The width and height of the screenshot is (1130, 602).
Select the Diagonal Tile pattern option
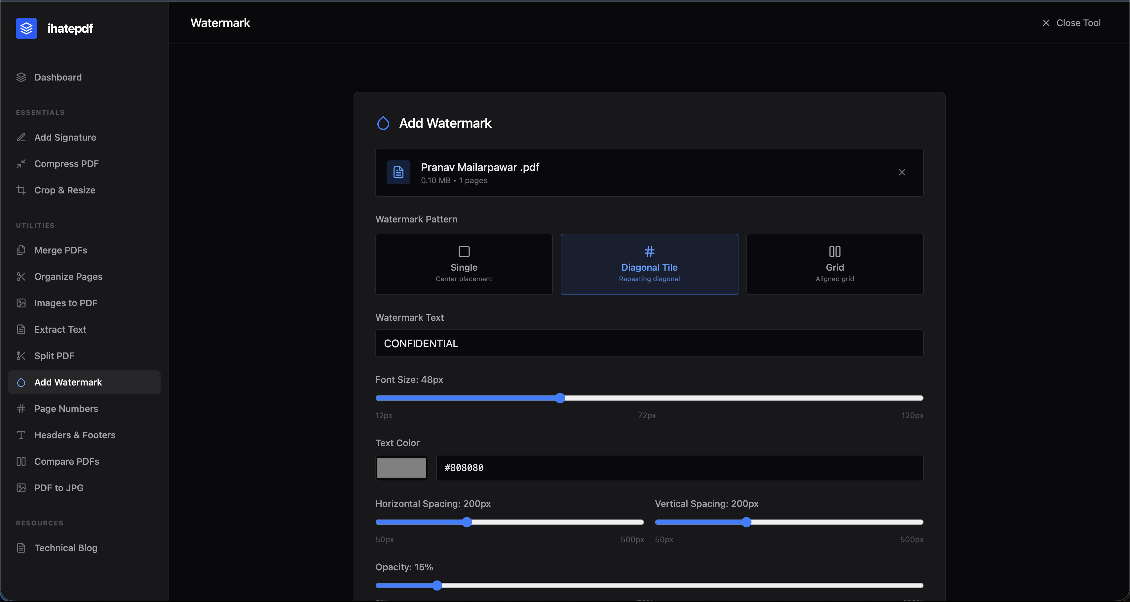(649, 264)
